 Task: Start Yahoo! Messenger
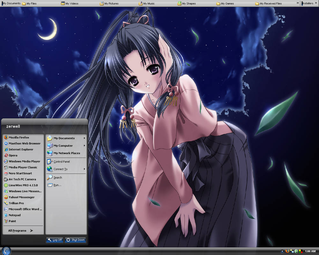tap(23, 197)
